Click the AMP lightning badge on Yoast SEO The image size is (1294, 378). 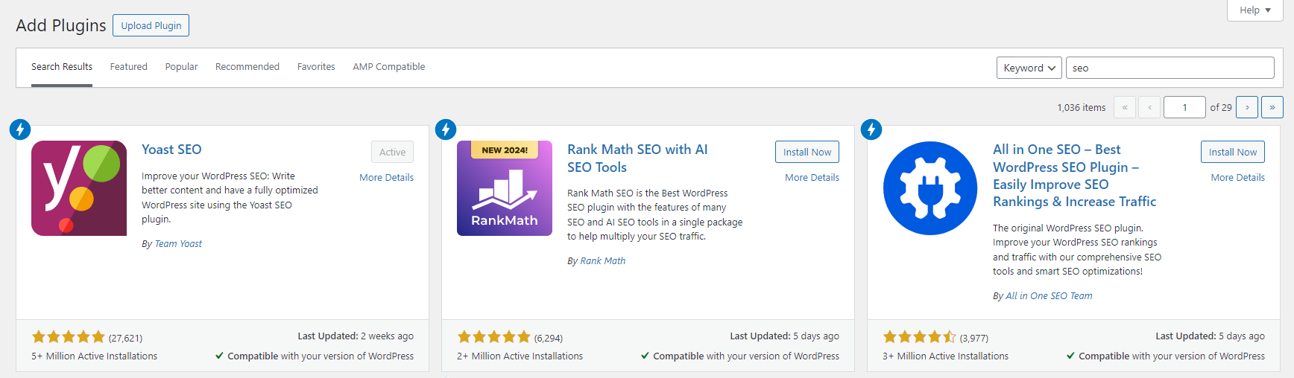(20, 129)
